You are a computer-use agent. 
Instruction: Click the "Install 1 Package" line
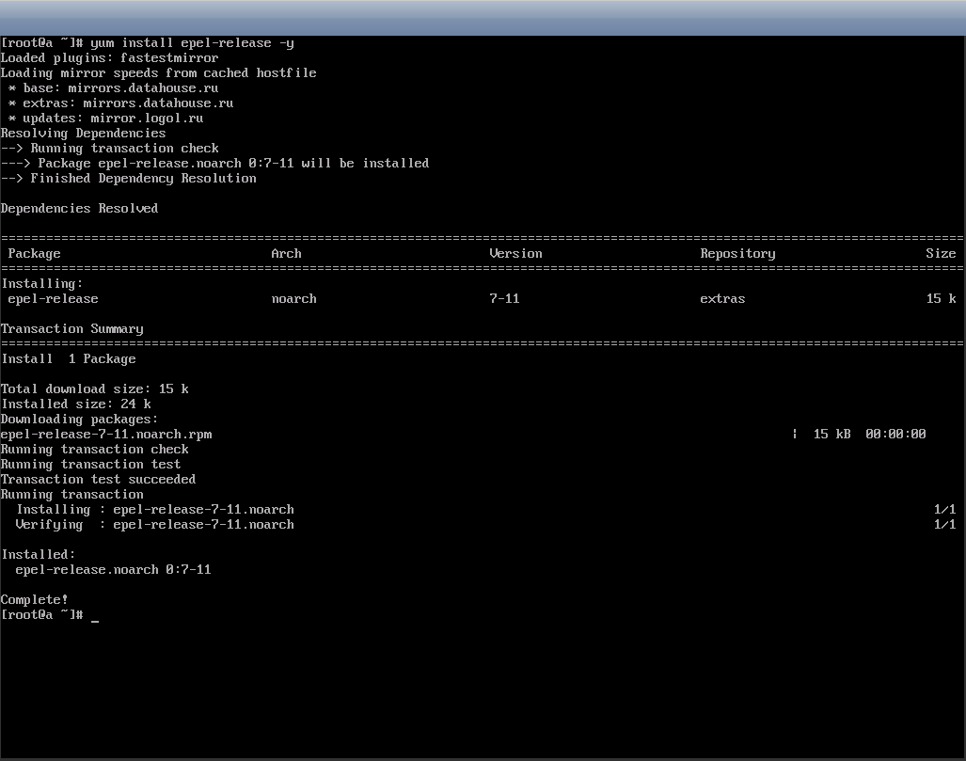click(69, 359)
